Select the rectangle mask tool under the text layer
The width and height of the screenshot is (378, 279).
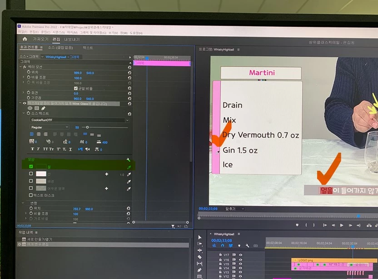tap(37, 108)
